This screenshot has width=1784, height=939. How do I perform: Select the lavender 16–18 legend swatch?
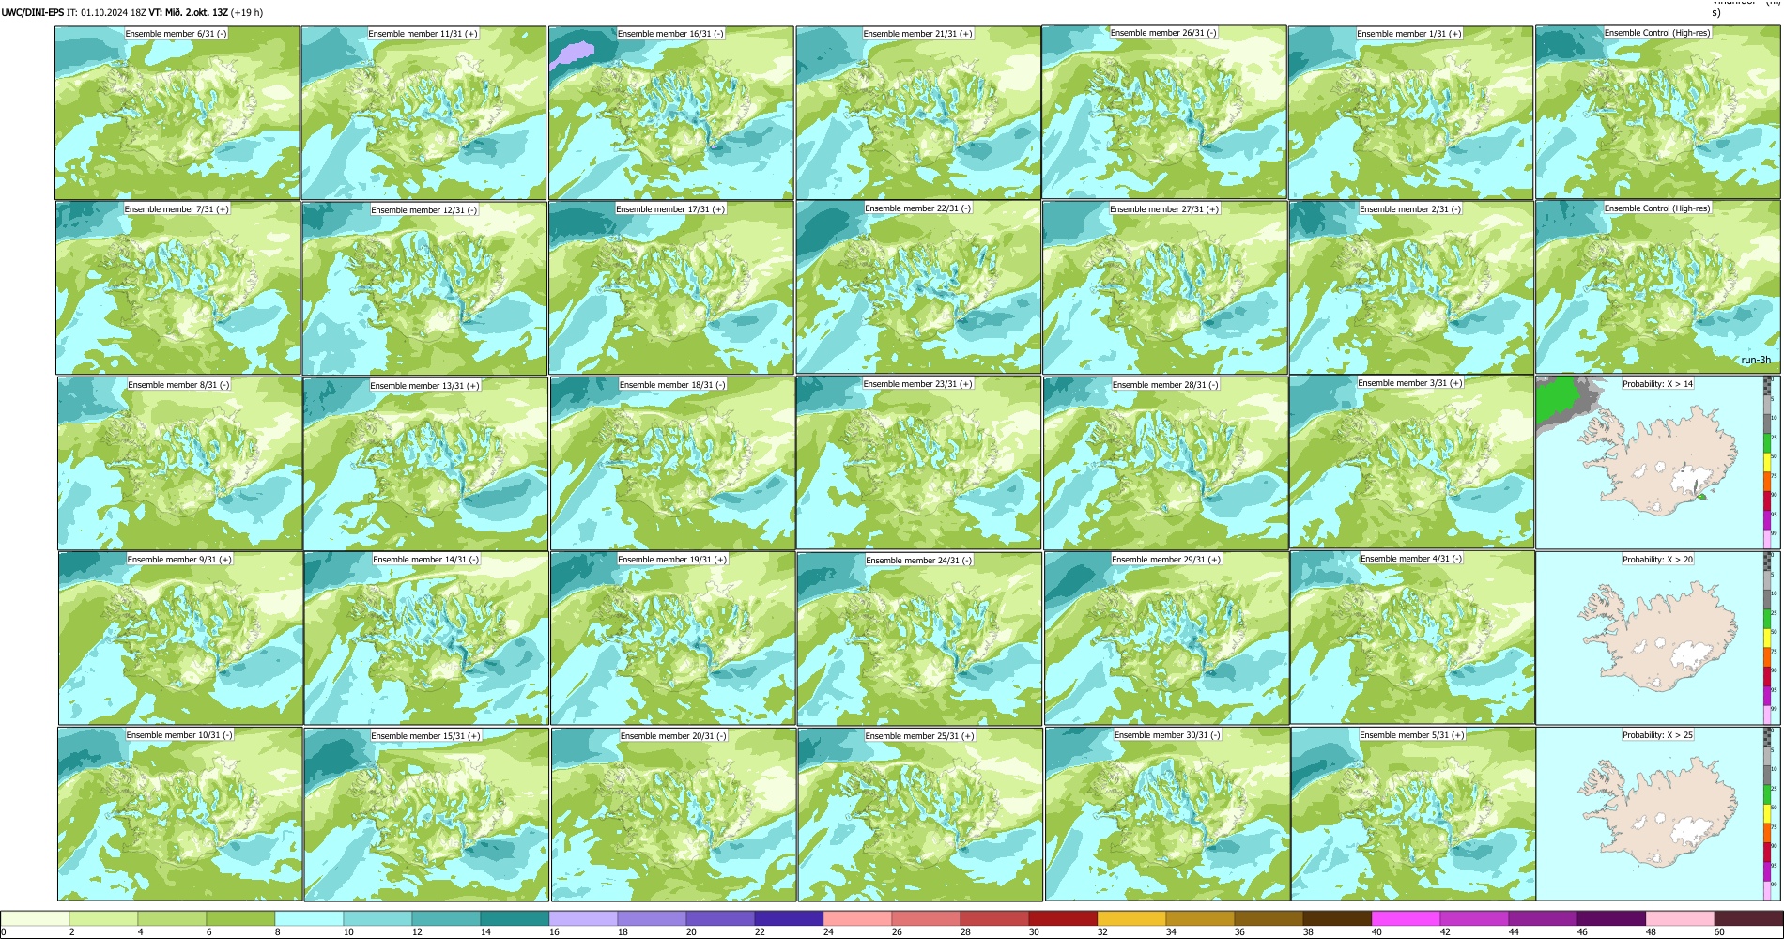pos(583,918)
